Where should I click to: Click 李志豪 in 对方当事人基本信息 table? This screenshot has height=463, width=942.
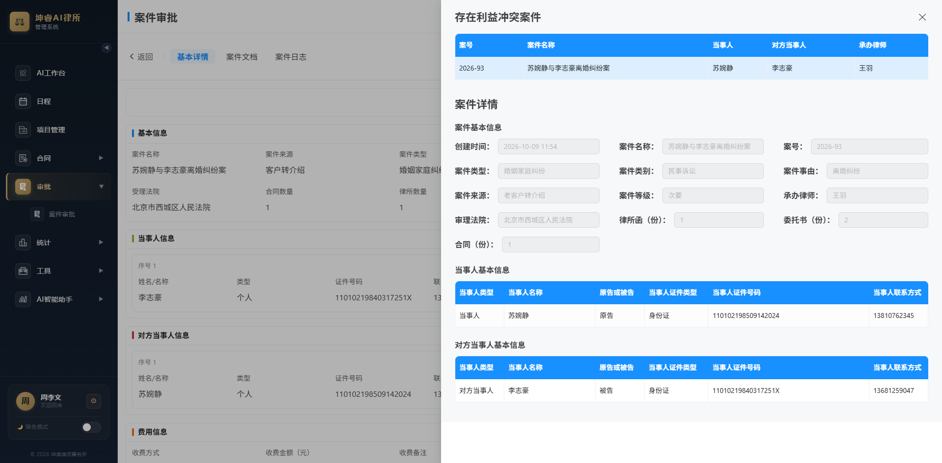tap(519, 390)
